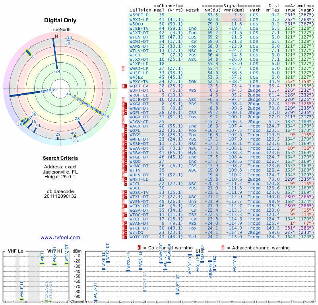Image resolution: width=318 pixels, height=305 pixels.
Task: Click the WQXT-CA faded marker in UHF chart
Action: (145, 291)
